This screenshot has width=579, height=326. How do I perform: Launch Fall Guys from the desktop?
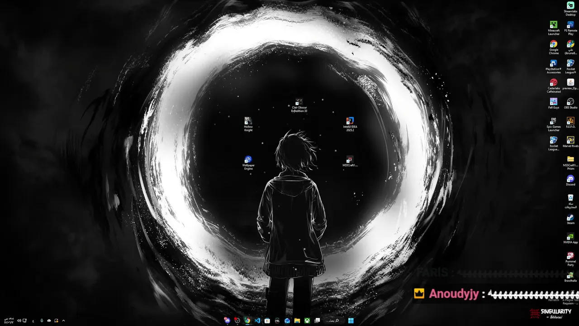pos(554,104)
